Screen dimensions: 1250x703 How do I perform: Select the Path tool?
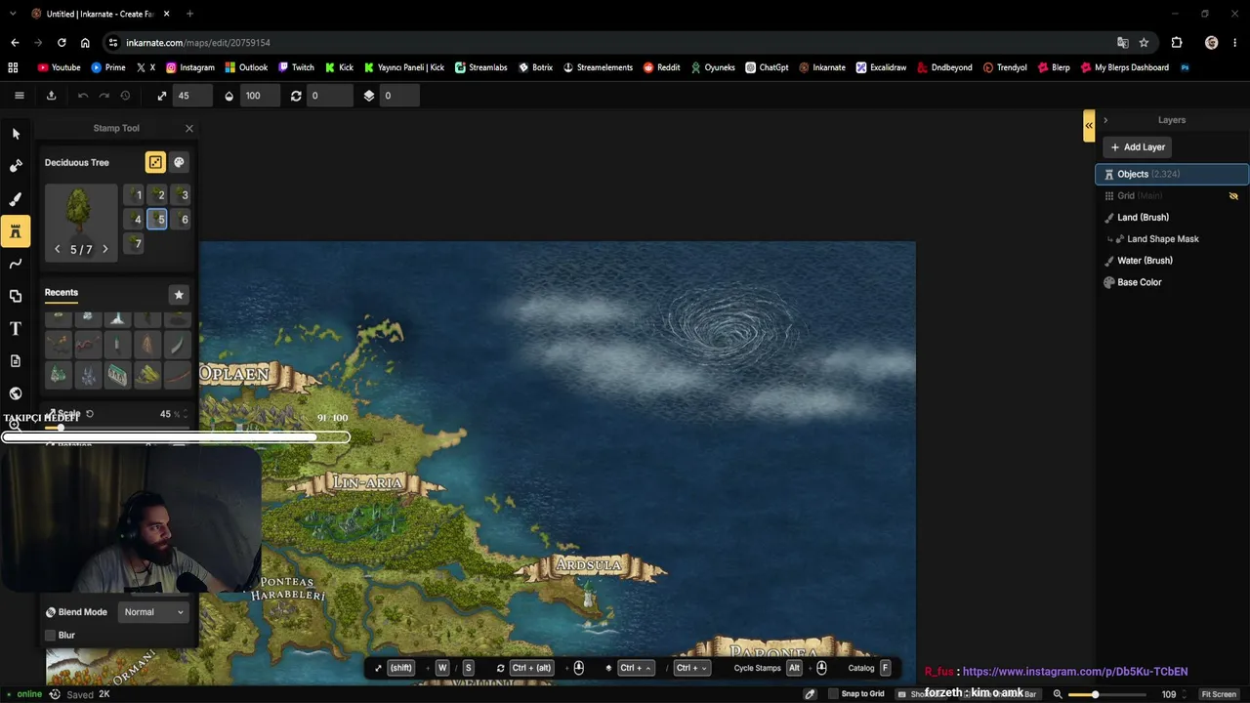click(x=16, y=264)
